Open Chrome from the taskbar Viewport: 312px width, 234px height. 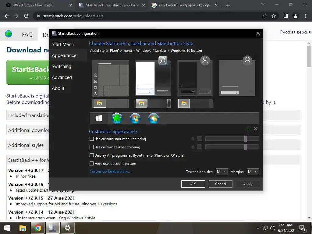click(37, 228)
